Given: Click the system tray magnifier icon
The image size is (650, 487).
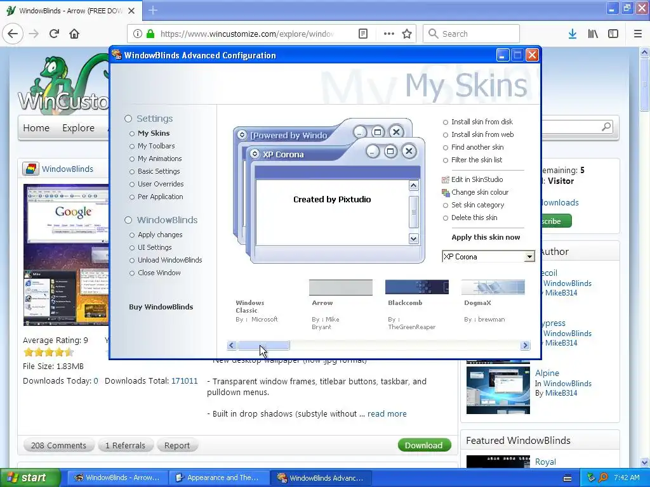Looking at the screenshot, I should tap(603, 477).
